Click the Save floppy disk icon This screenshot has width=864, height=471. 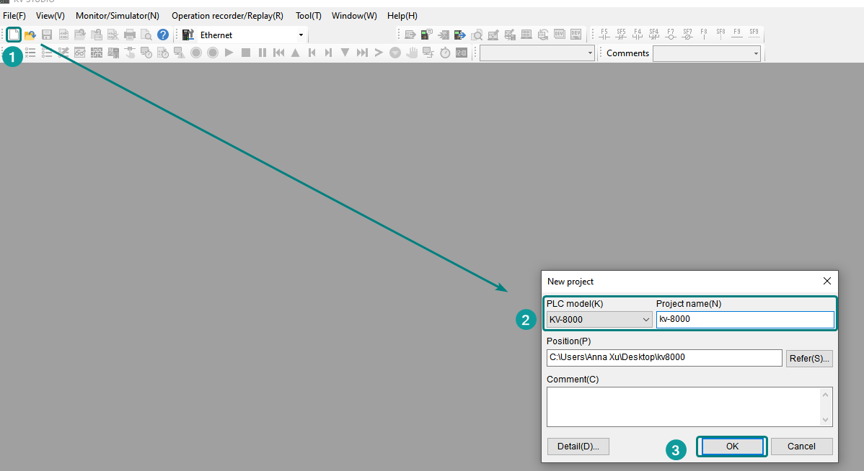(47, 35)
